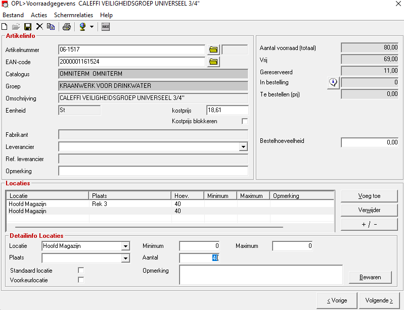Click the Minimum column header in Locaties table
The image size is (404, 310).
tap(220, 196)
